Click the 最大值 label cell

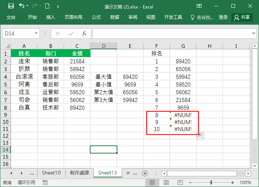click(104, 77)
